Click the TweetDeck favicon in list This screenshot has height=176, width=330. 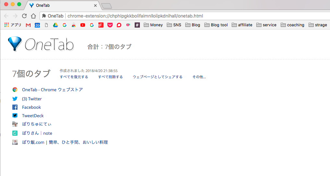point(15,116)
